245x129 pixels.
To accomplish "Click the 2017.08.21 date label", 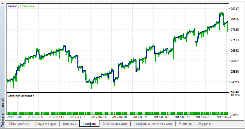I will click(x=224, y=117).
